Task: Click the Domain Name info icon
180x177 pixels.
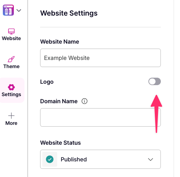Action: tap(84, 101)
